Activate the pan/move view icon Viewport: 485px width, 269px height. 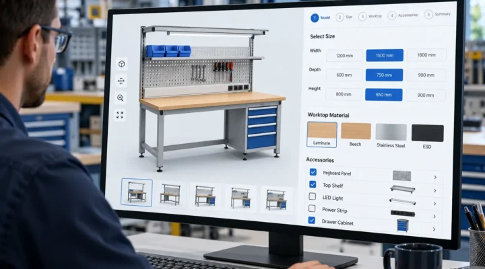[121, 81]
